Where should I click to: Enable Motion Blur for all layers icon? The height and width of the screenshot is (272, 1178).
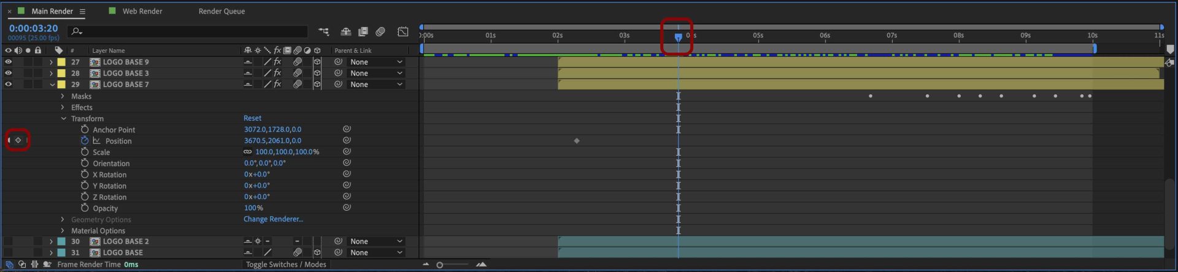coord(380,31)
